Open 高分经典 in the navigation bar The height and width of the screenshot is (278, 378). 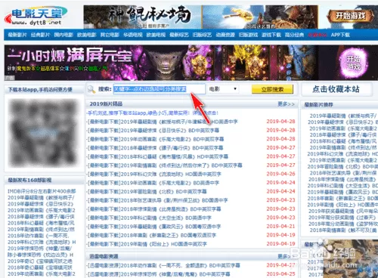(294, 35)
